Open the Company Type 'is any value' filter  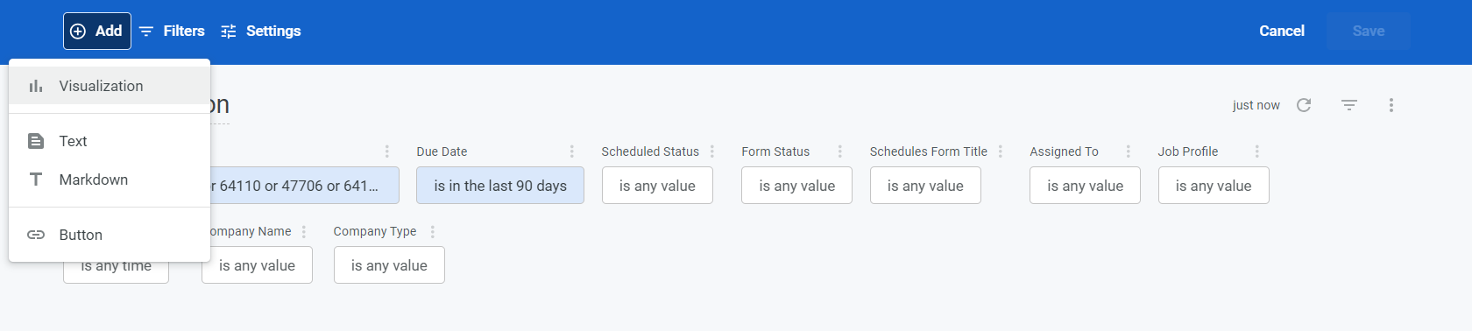click(389, 265)
